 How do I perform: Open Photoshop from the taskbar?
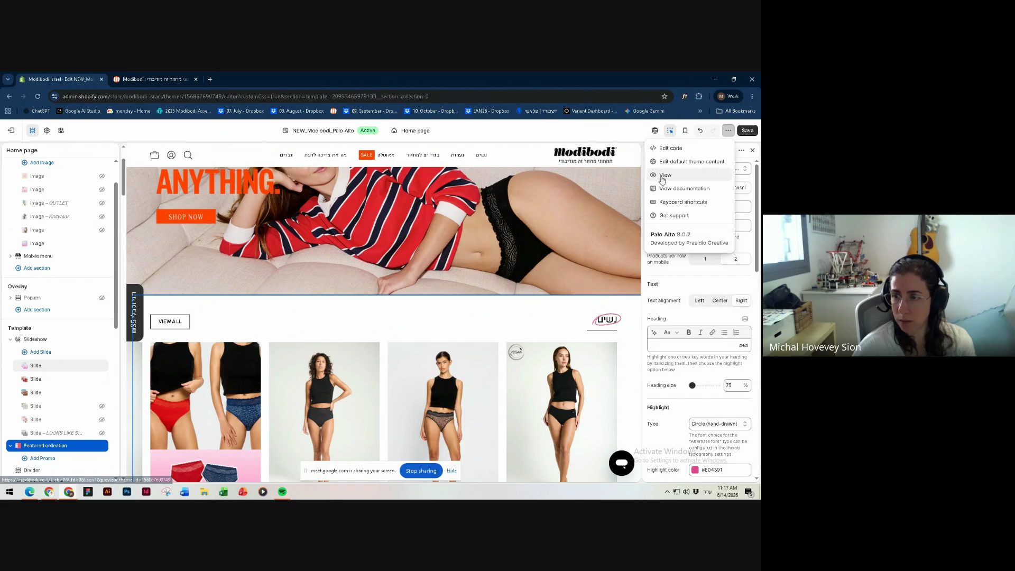pos(127,492)
